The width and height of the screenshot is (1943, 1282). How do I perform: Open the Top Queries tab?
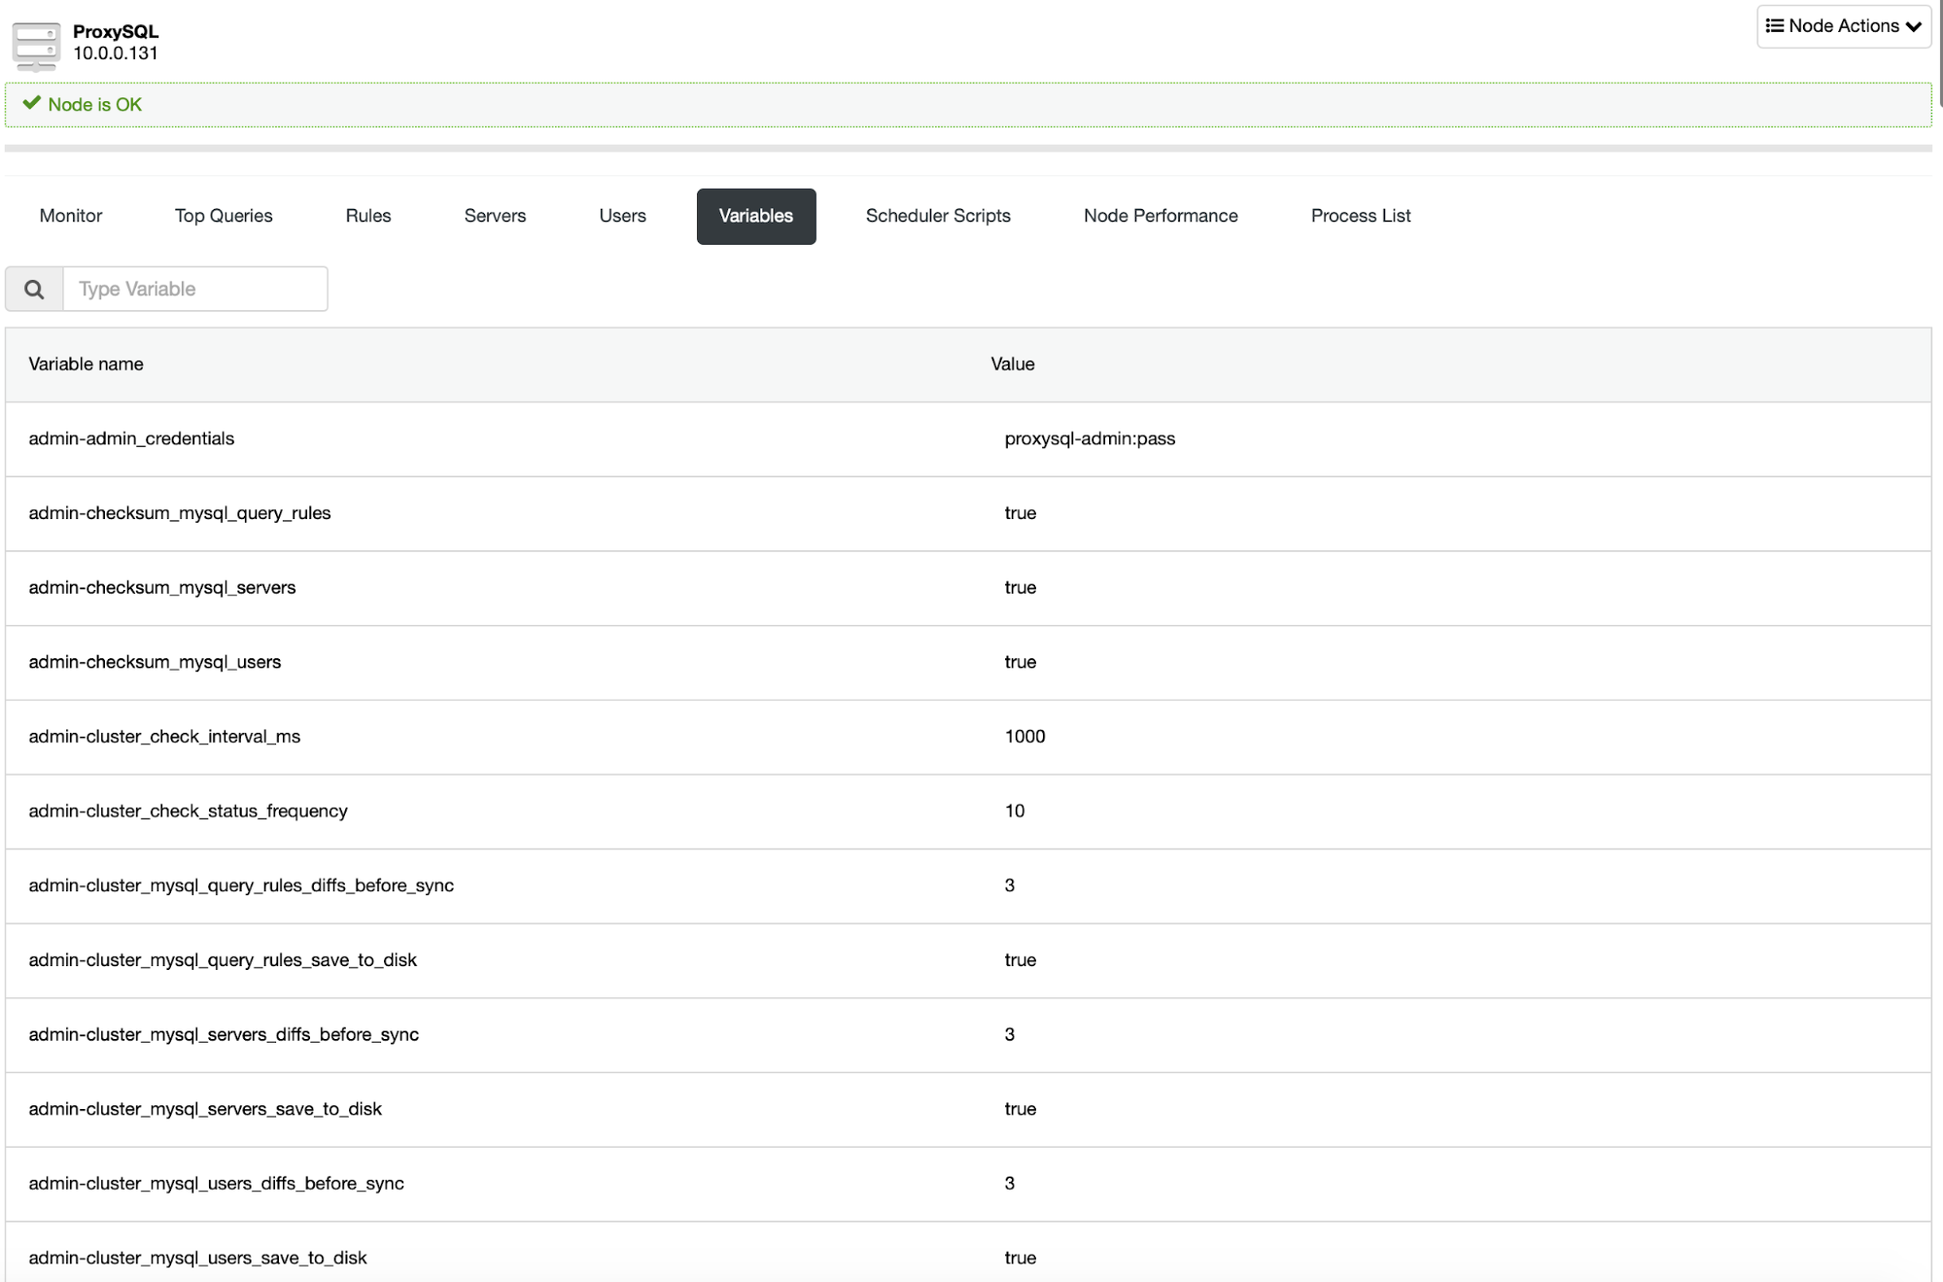[224, 216]
